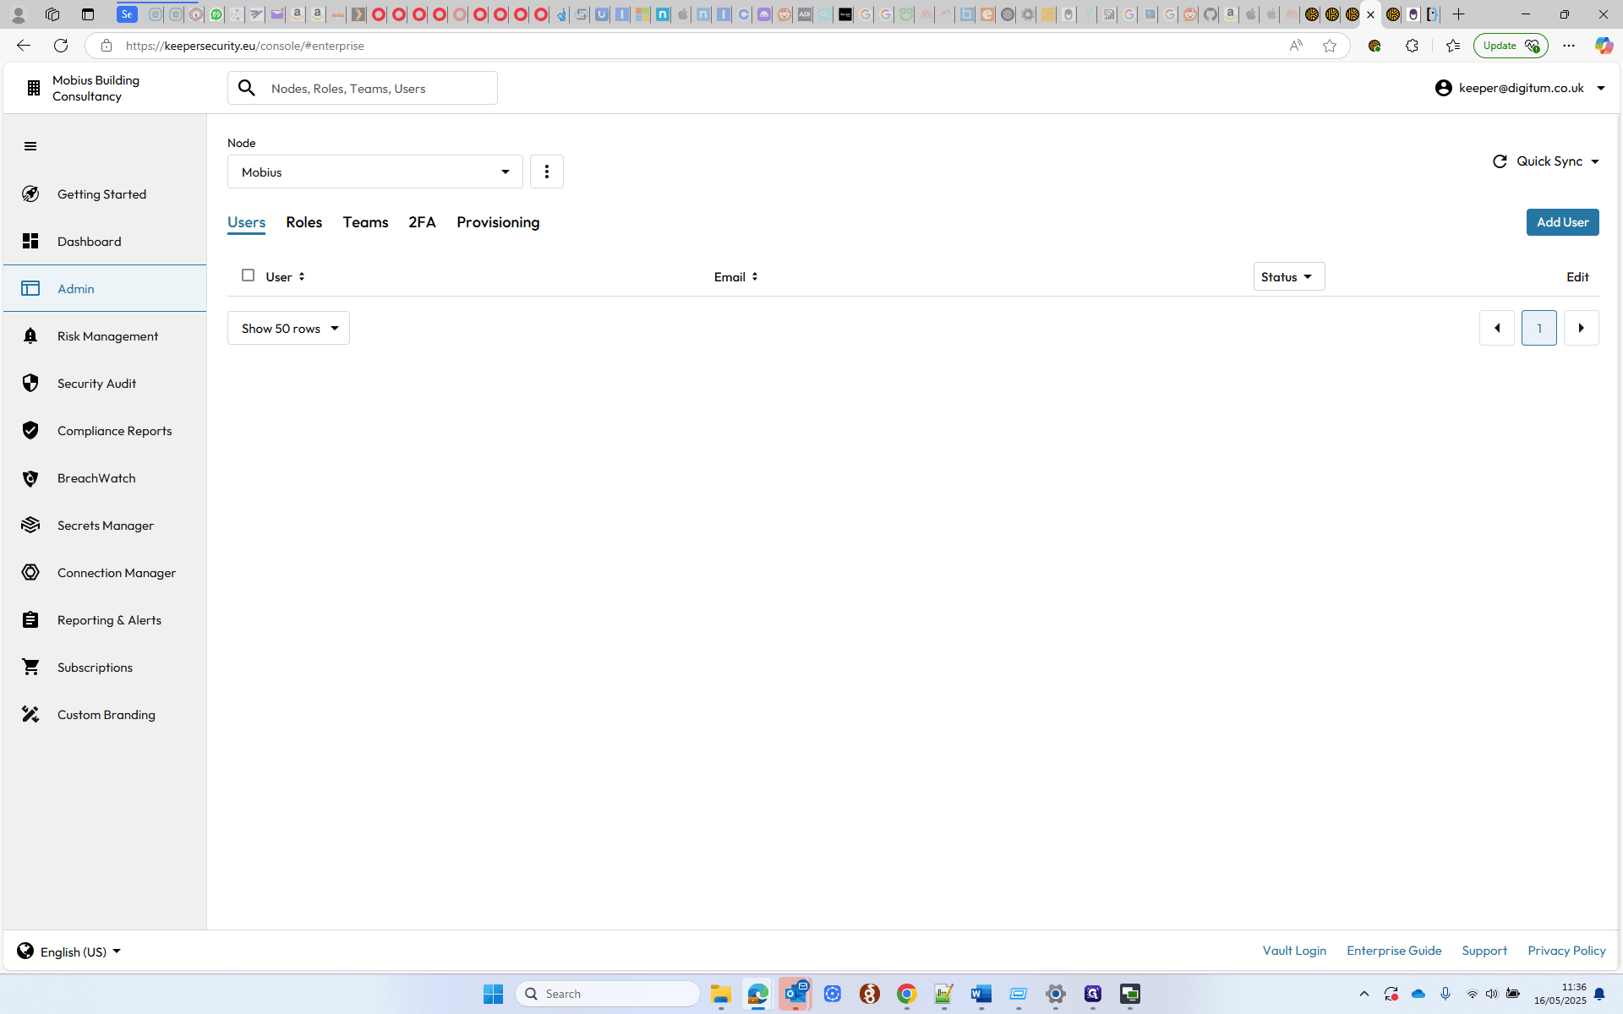The image size is (1623, 1014).
Task: Collapse the sidebar with the hamburger icon
Action: 30,147
